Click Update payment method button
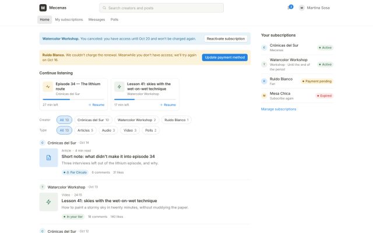373x233 pixels. (225, 57)
